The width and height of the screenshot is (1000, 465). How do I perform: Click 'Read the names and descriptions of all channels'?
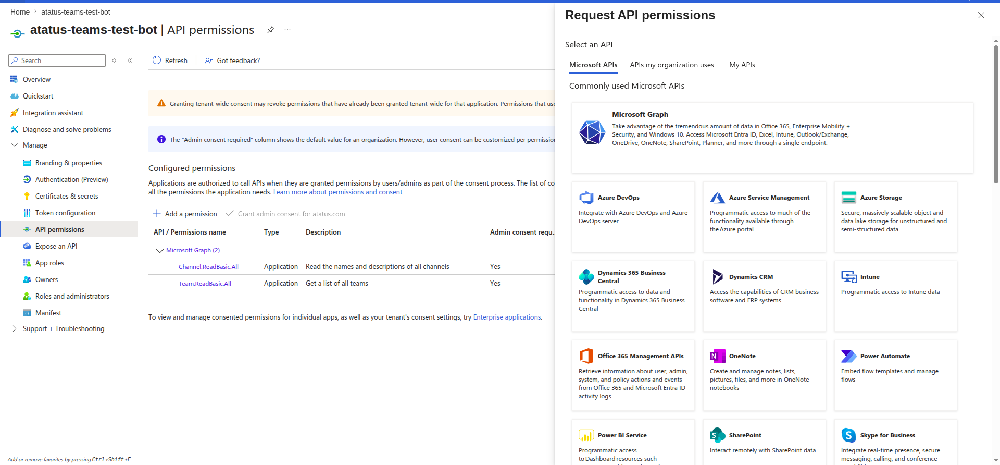pos(377,267)
